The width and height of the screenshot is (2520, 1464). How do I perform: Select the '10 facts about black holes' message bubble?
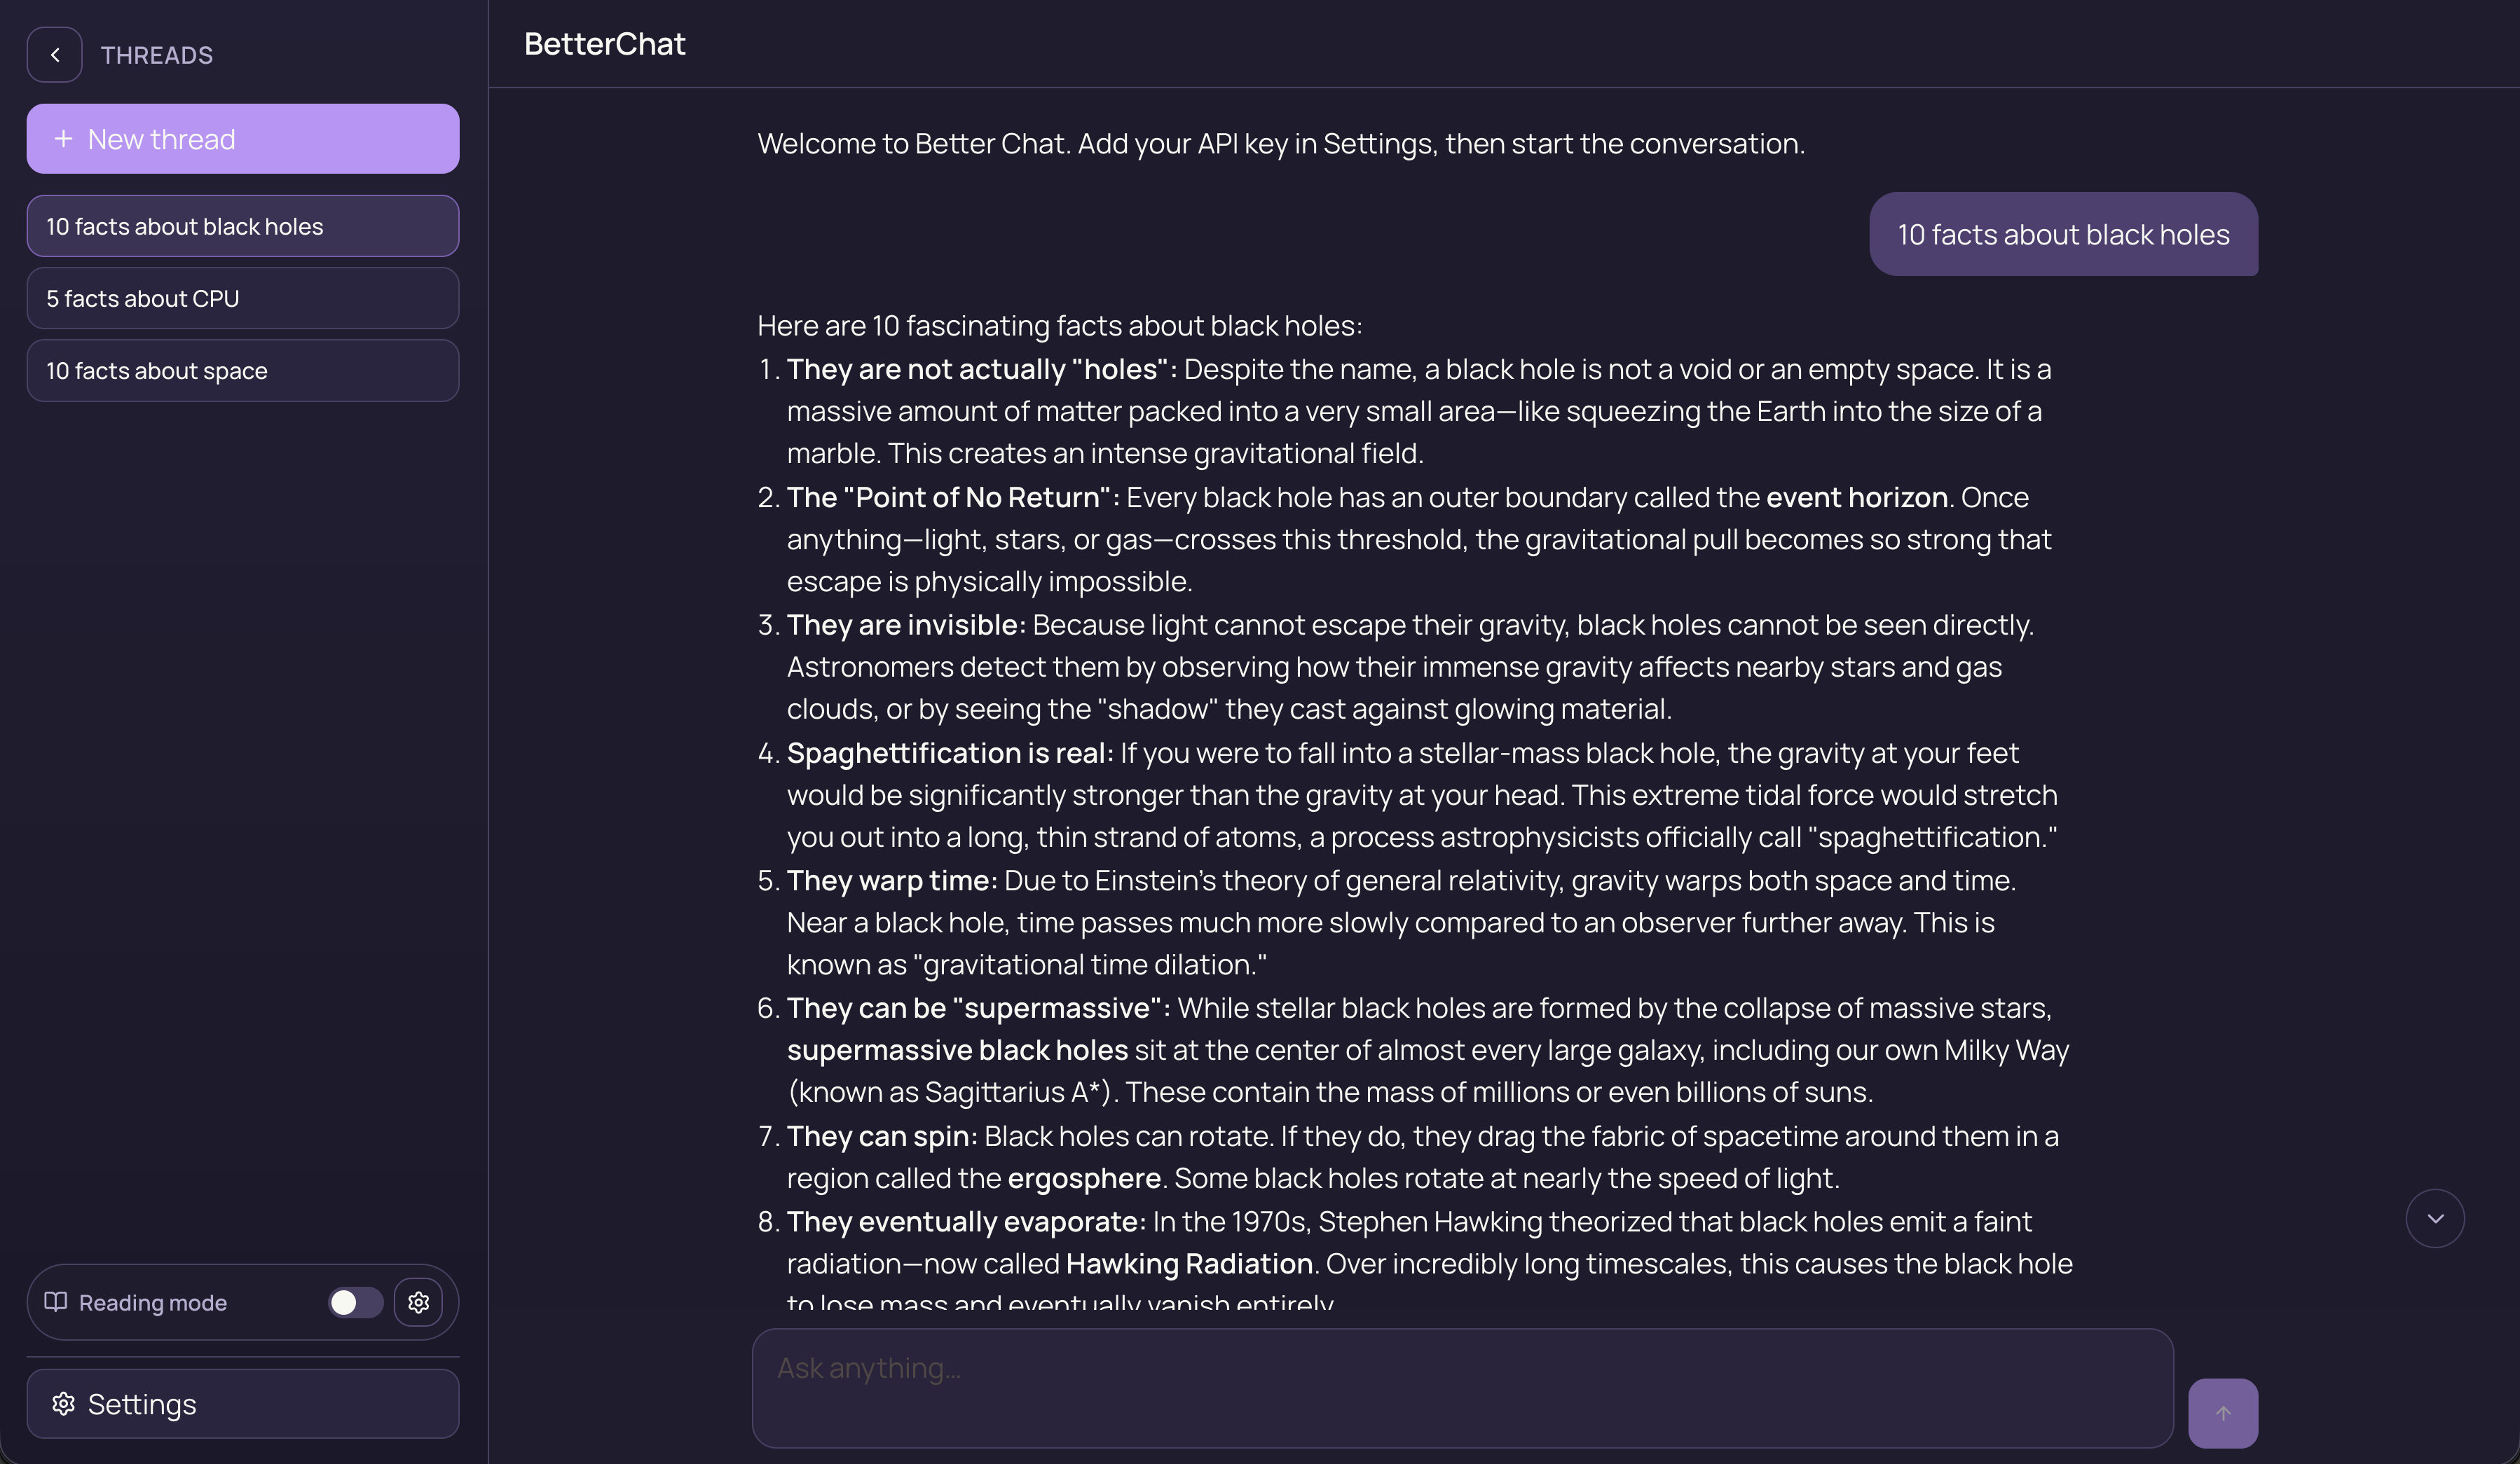point(2063,234)
